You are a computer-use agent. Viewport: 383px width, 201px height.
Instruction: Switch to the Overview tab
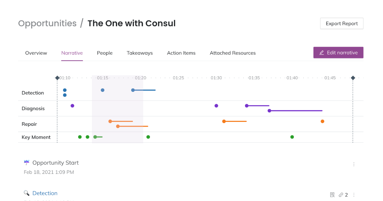[36, 53]
